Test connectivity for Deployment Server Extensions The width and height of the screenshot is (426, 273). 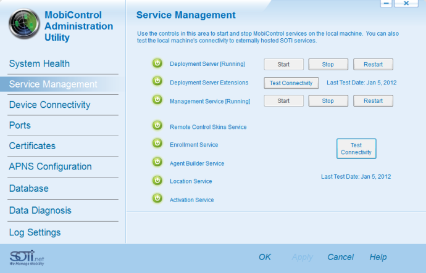coord(291,83)
